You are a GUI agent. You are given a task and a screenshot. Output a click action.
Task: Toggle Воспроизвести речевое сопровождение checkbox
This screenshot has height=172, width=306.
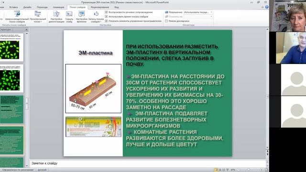tap(106, 12)
